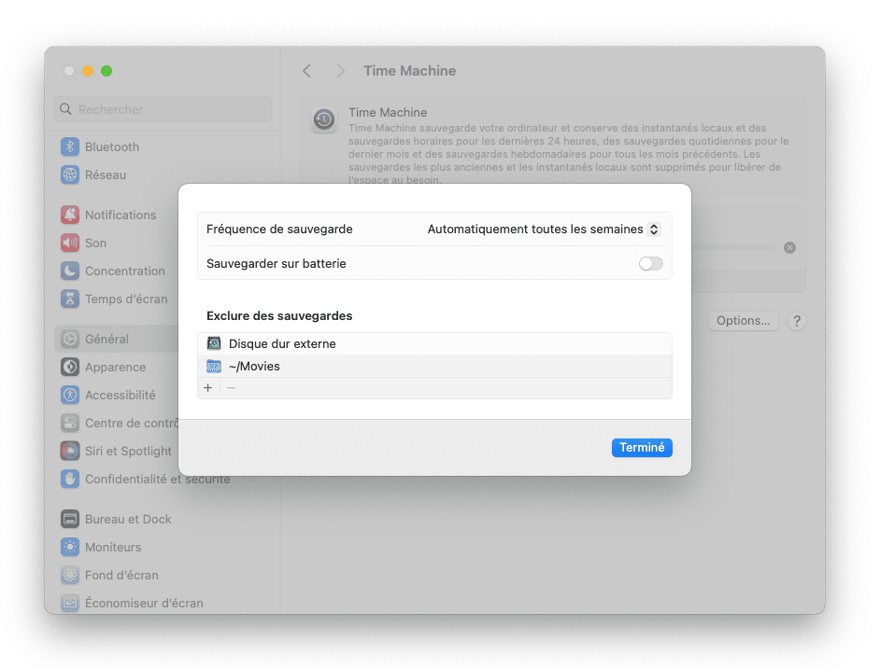
Task: Toggle Sauvegarder sur batterie switch
Action: pyautogui.click(x=650, y=263)
